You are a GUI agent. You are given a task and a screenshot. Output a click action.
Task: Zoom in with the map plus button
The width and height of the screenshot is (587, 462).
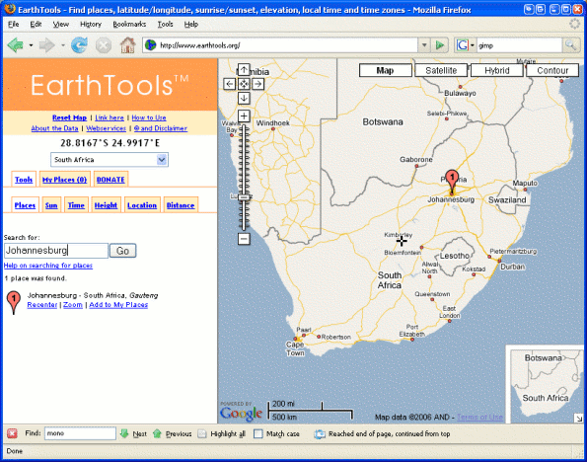pos(244,115)
